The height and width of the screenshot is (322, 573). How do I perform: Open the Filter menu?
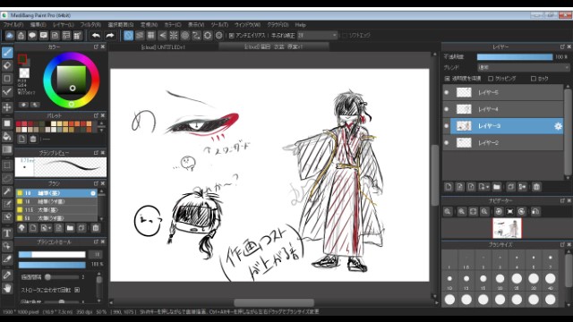90,25
